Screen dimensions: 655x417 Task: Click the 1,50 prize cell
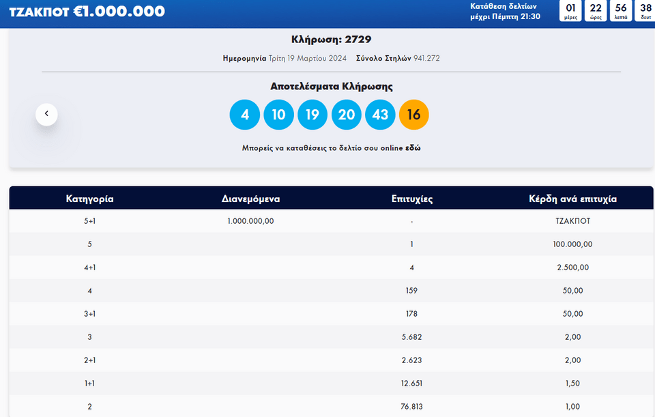click(572, 383)
